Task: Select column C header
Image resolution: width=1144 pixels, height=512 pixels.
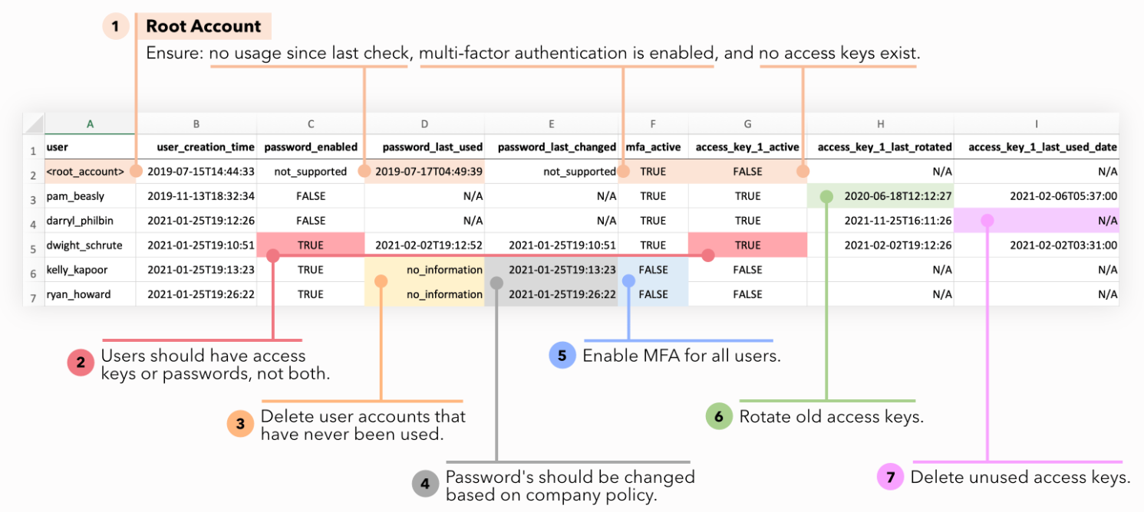Action: [x=311, y=123]
